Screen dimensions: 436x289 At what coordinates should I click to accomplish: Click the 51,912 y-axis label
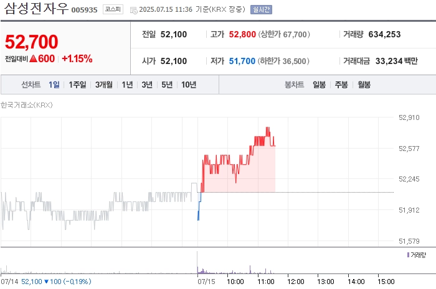click(x=409, y=210)
